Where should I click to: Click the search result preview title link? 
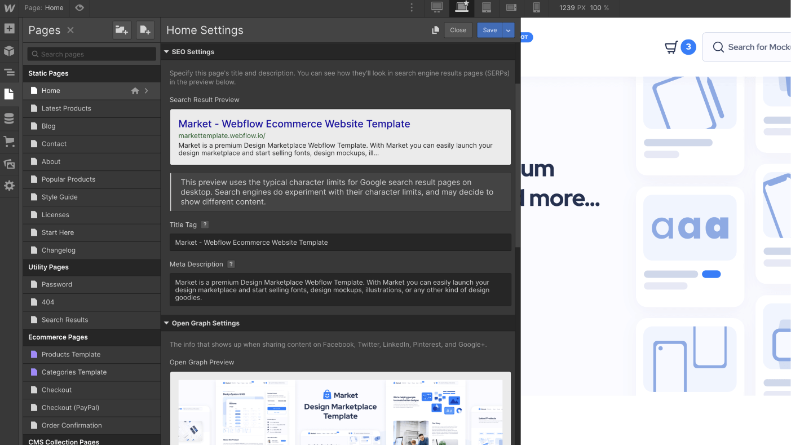tap(294, 124)
